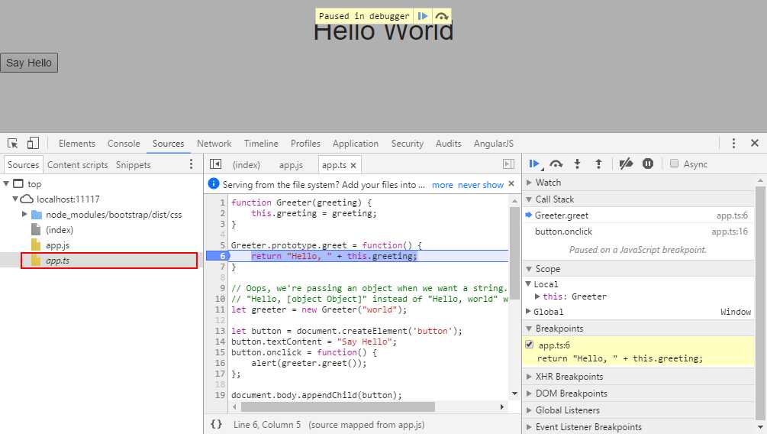Expand the DOM Breakpoints section
767x434 pixels.
coord(529,393)
